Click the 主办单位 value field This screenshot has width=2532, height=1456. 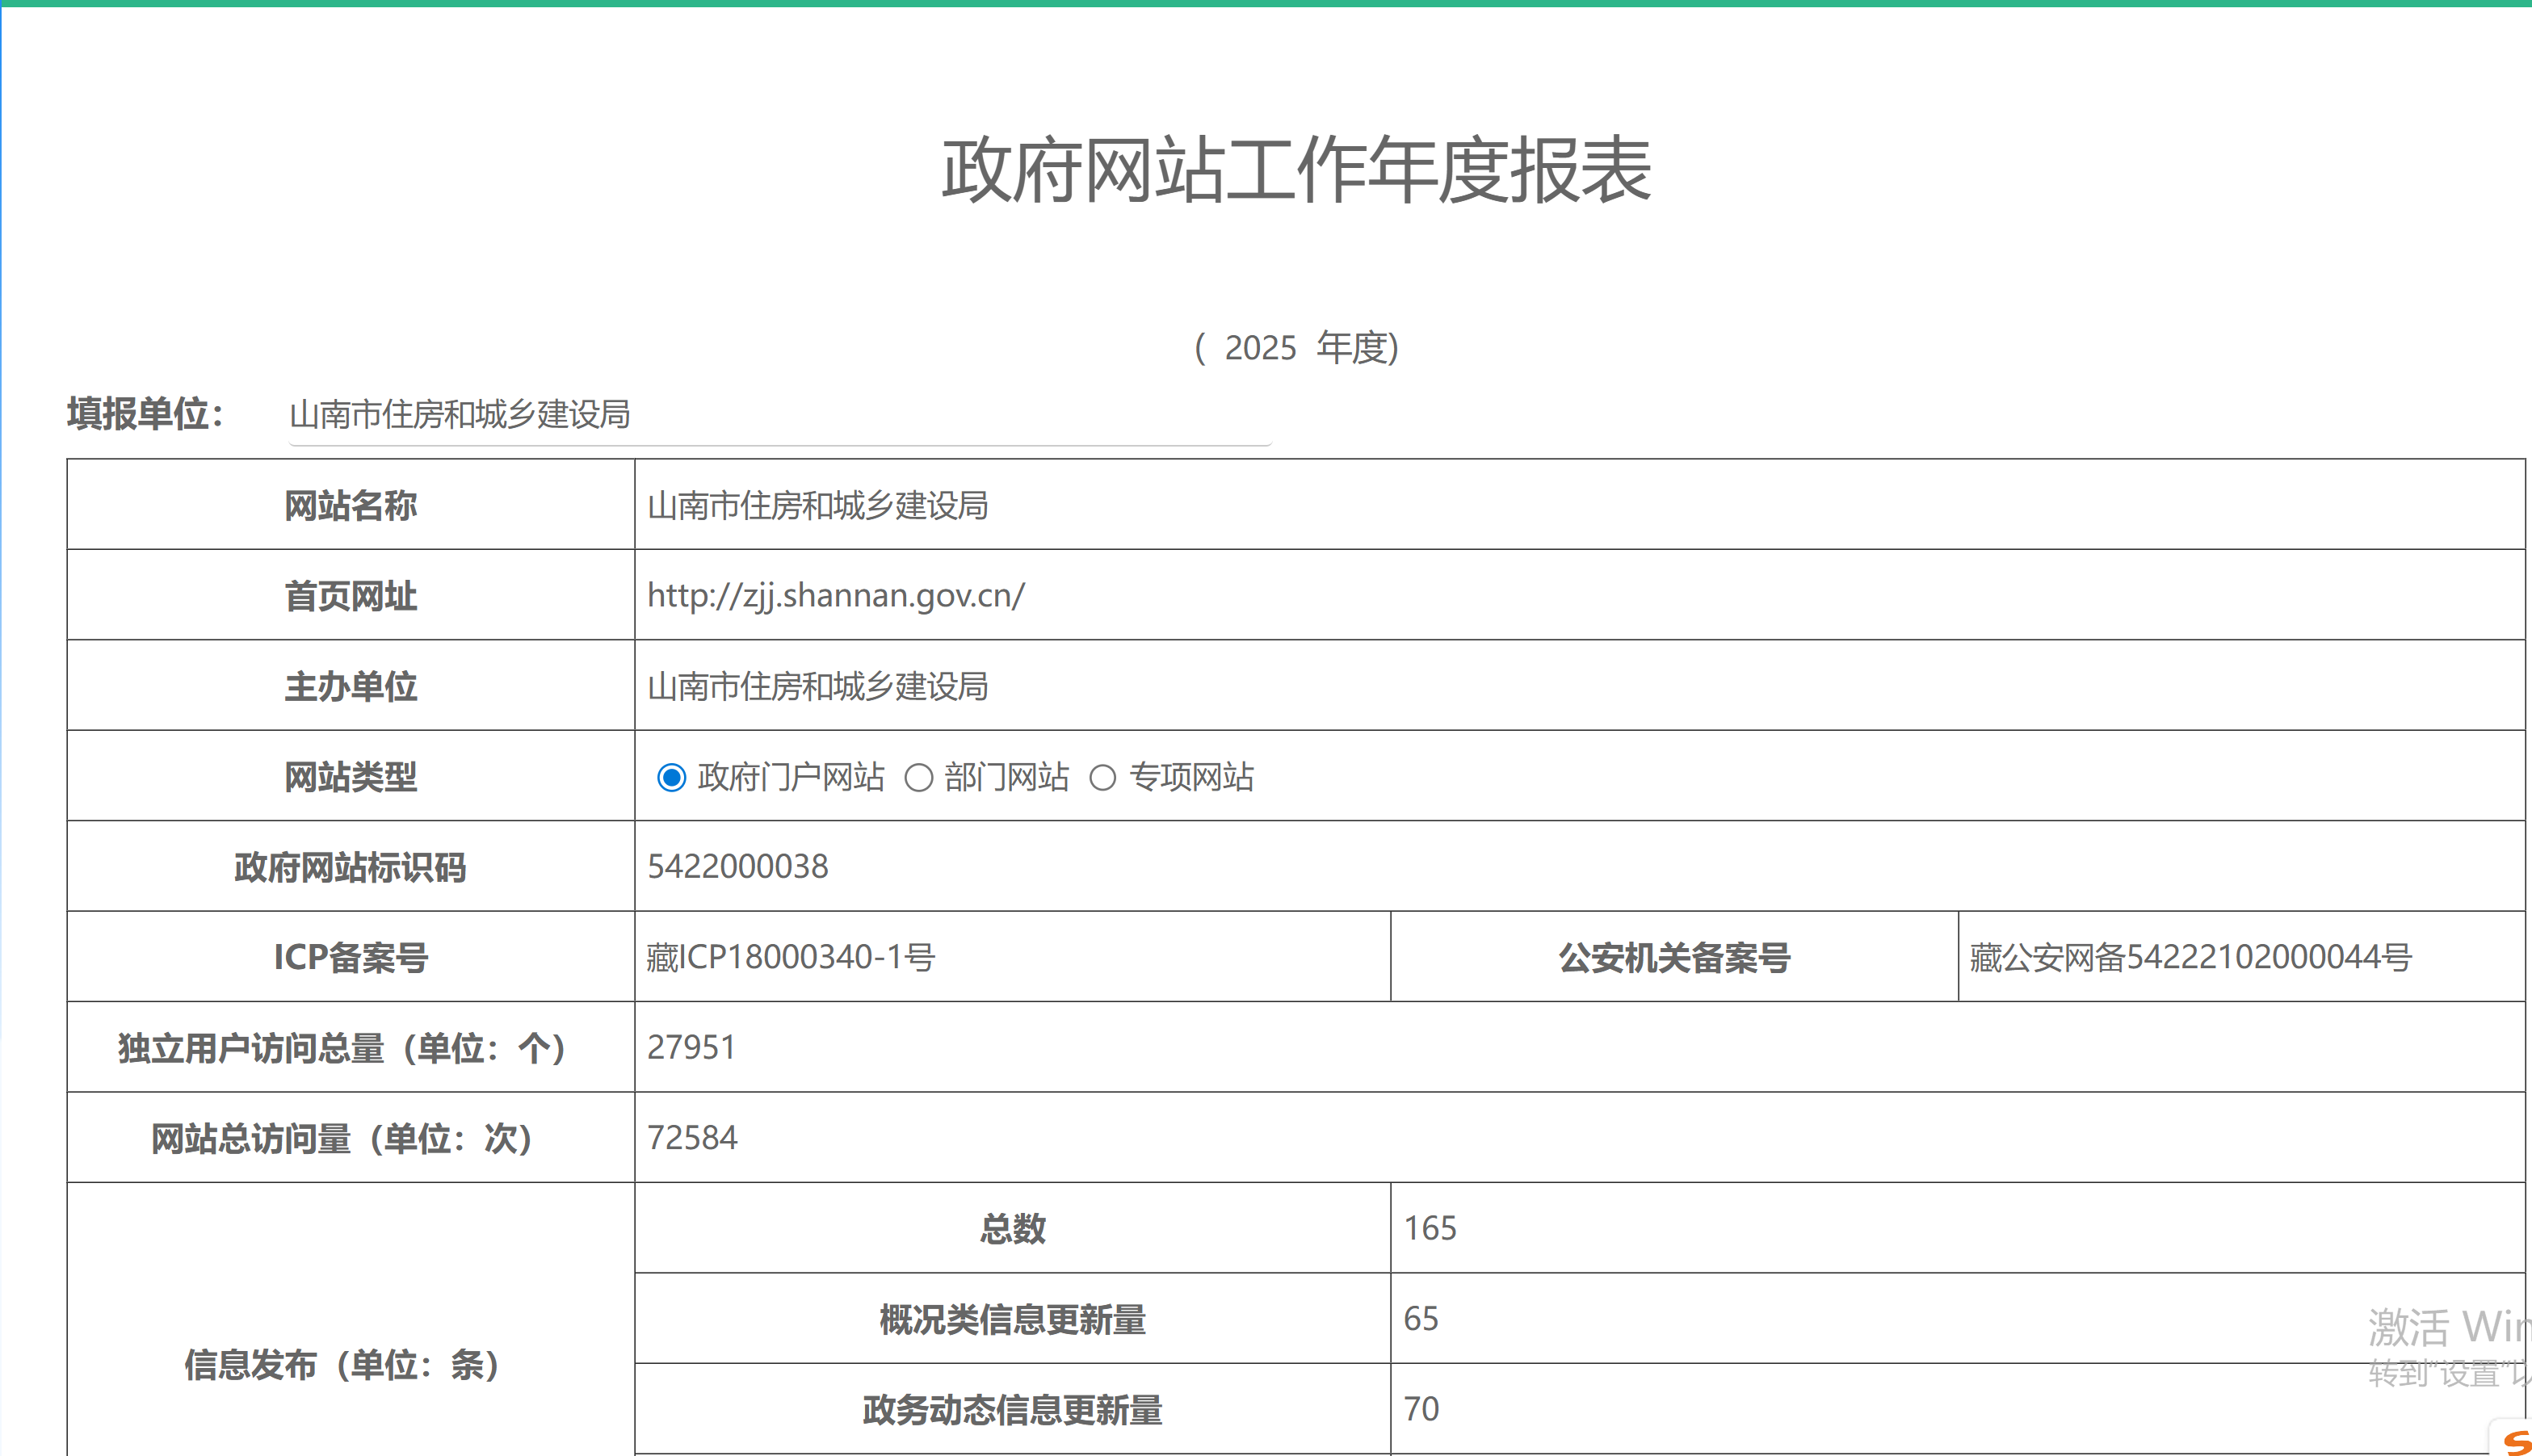818,686
